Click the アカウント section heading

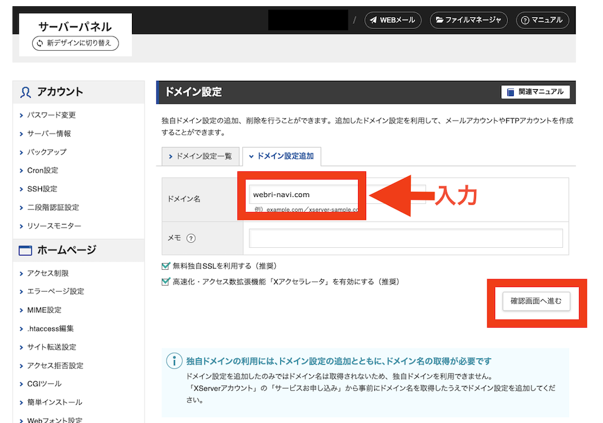tap(60, 92)
